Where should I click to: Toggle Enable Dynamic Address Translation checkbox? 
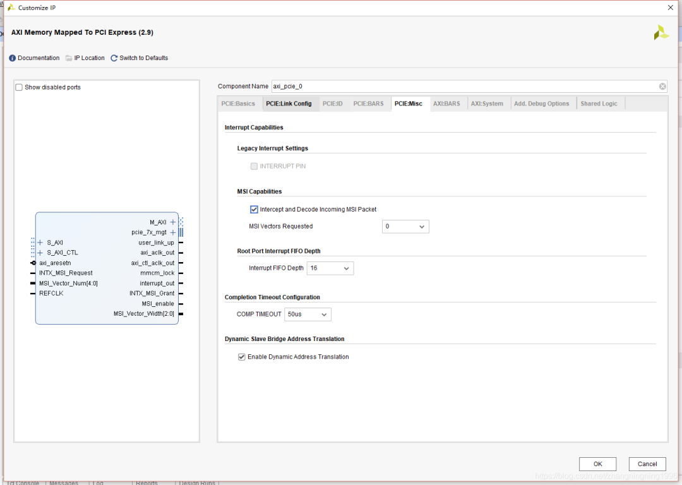[242, 357]
